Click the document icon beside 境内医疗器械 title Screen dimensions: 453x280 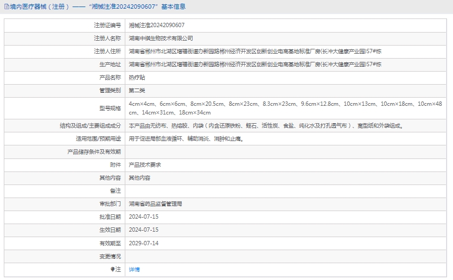point(6,7)
